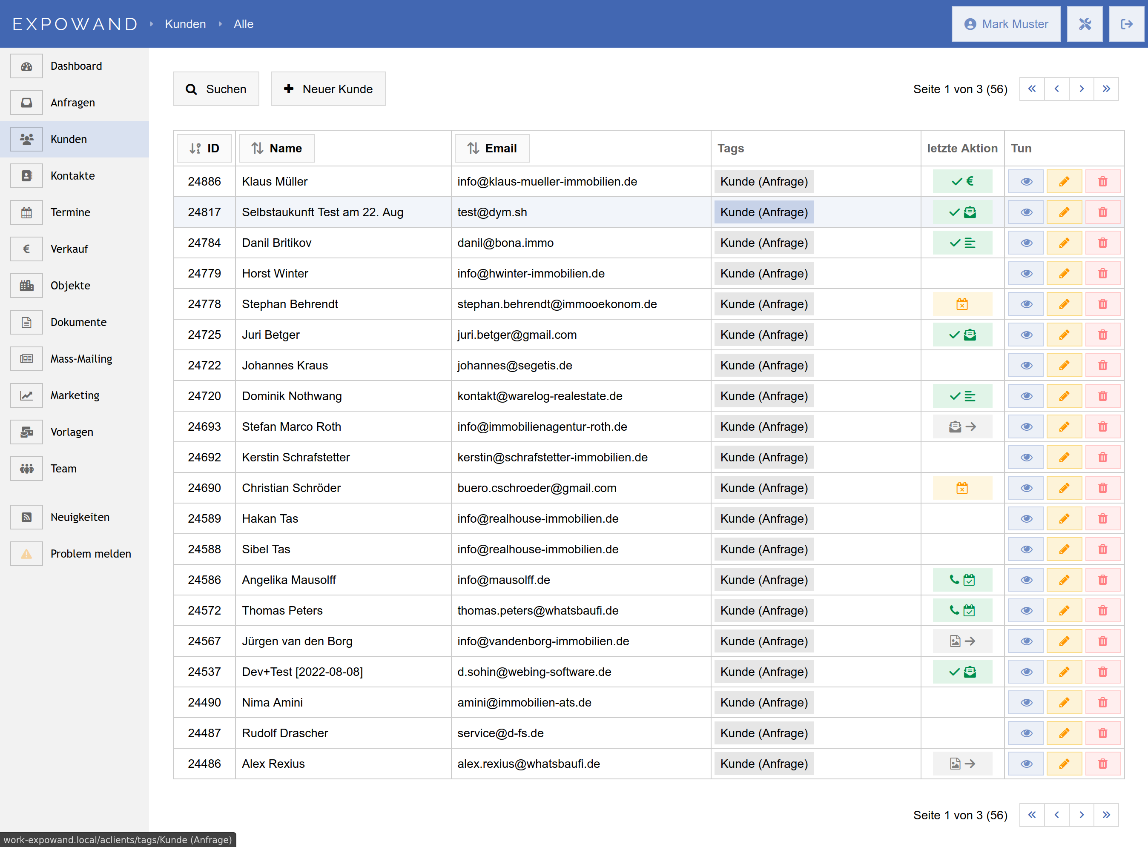Select Marketing in the sidebar menu
Viewport: 1148px width, 847px height.
(x=75, y=395)
